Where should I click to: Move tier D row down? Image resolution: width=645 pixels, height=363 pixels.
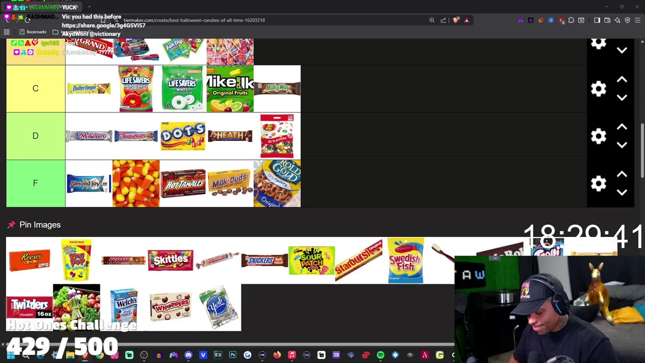coord(622,145)
